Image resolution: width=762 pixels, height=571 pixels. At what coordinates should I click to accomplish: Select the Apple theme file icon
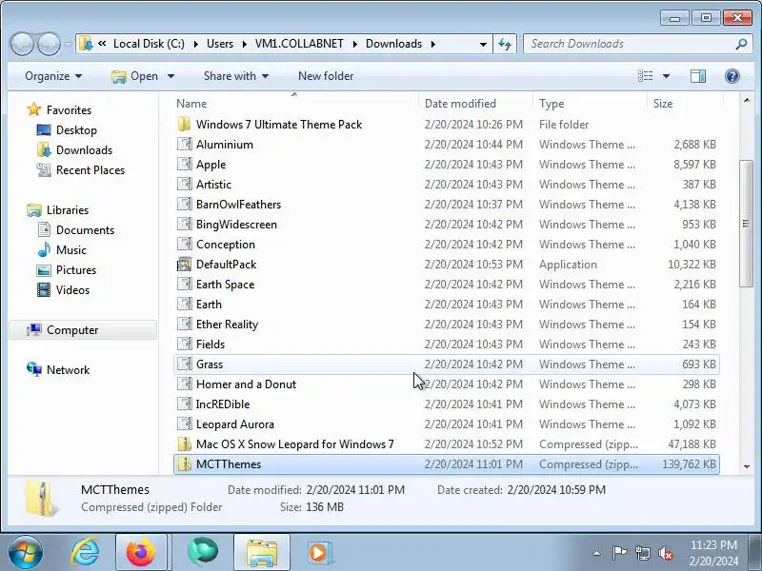pyautogui.click(x=184, y=164)
